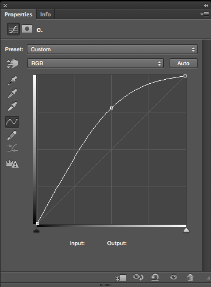Click the Preset label
The height and width of the screenshot is (287, 211).
[14, 49]
